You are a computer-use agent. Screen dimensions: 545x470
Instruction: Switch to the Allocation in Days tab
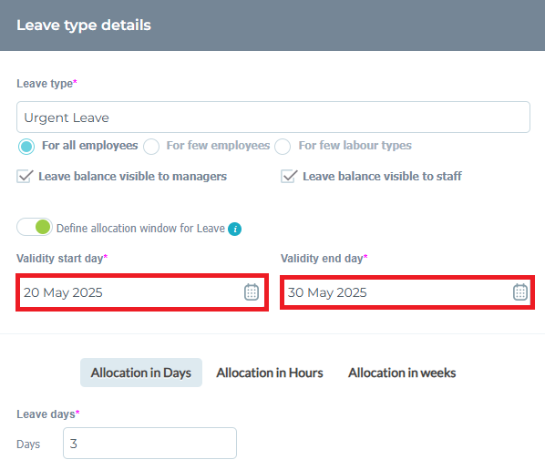(141, 373)
